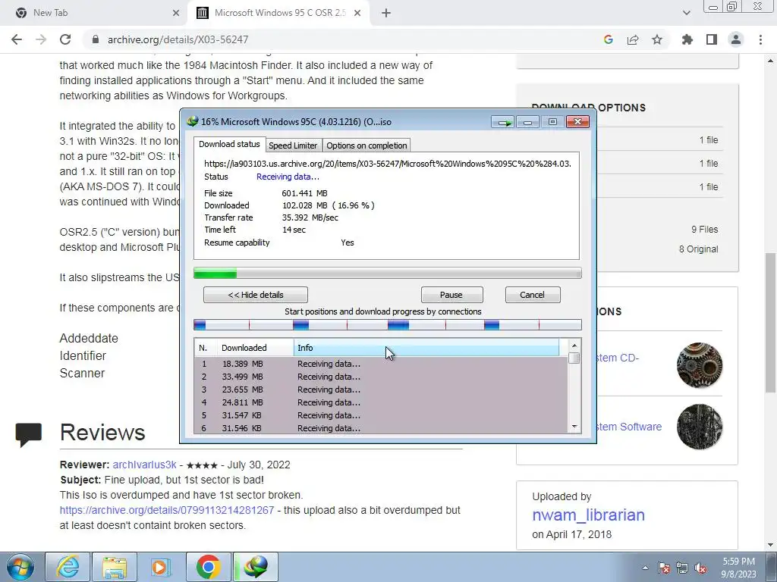Open Windows Explorer from taskbar
The height and width of the screenshot is (582, 777).
coord(115,567)
